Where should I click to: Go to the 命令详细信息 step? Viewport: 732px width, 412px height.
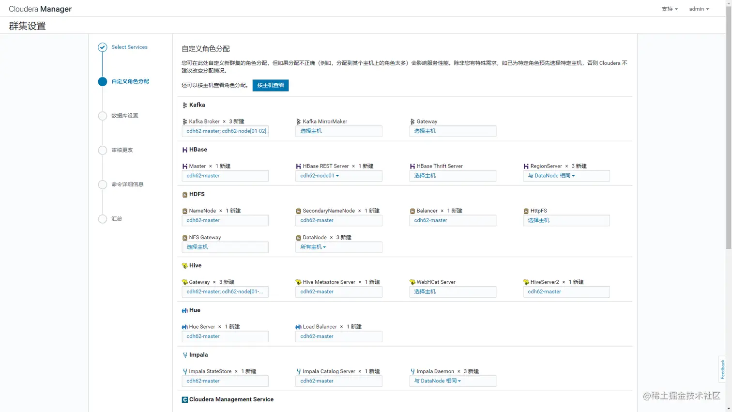point(127,184)
